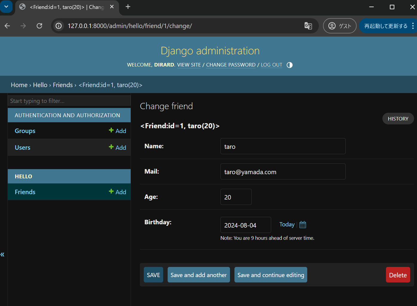Click the Change friend heading
The width and height of the screenshot is (417, 306).
(166, 106)
